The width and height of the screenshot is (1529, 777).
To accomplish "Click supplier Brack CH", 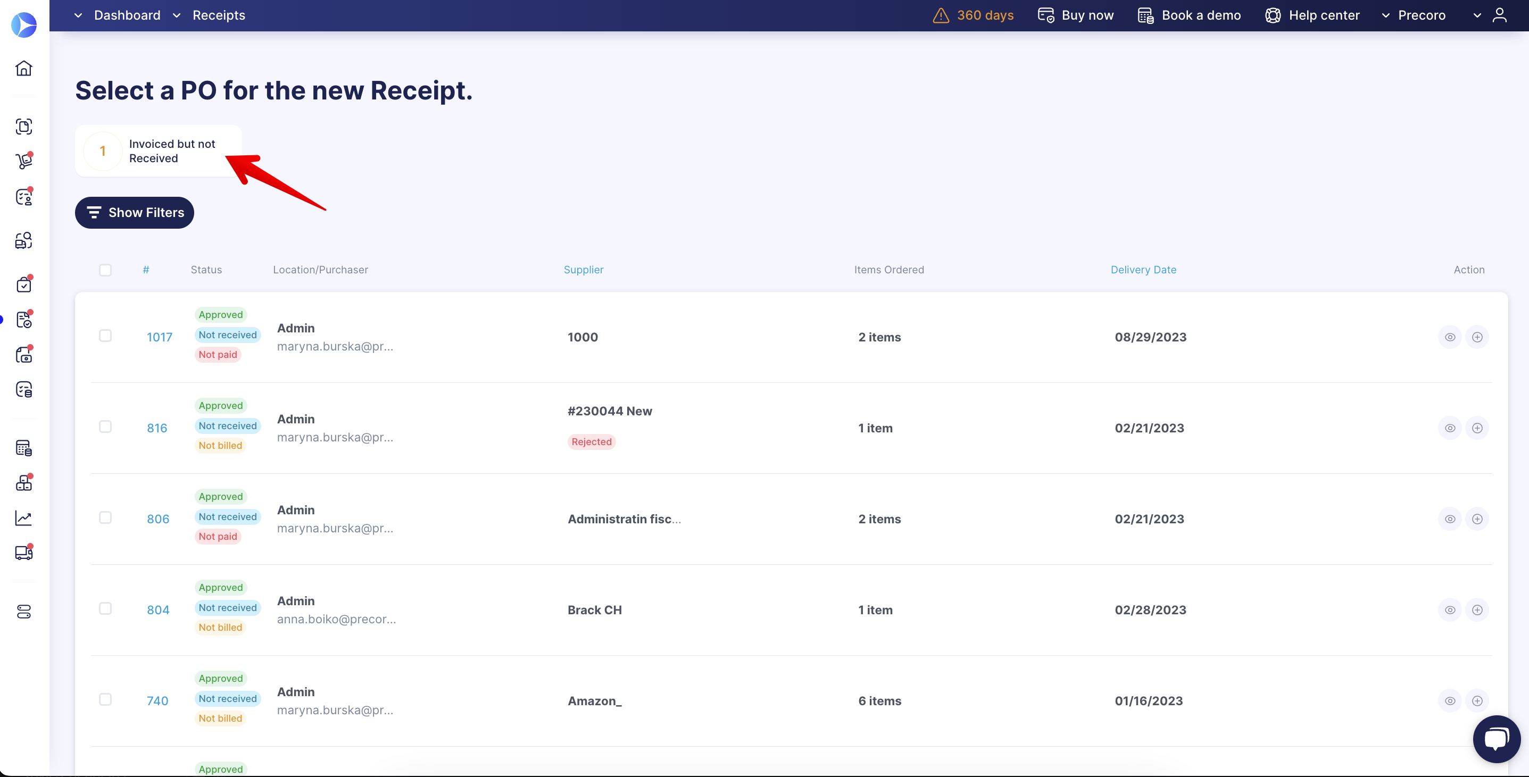I will point(595,609).
